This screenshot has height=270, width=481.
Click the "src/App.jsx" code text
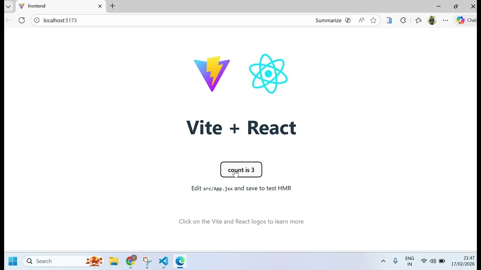(218, 189)
